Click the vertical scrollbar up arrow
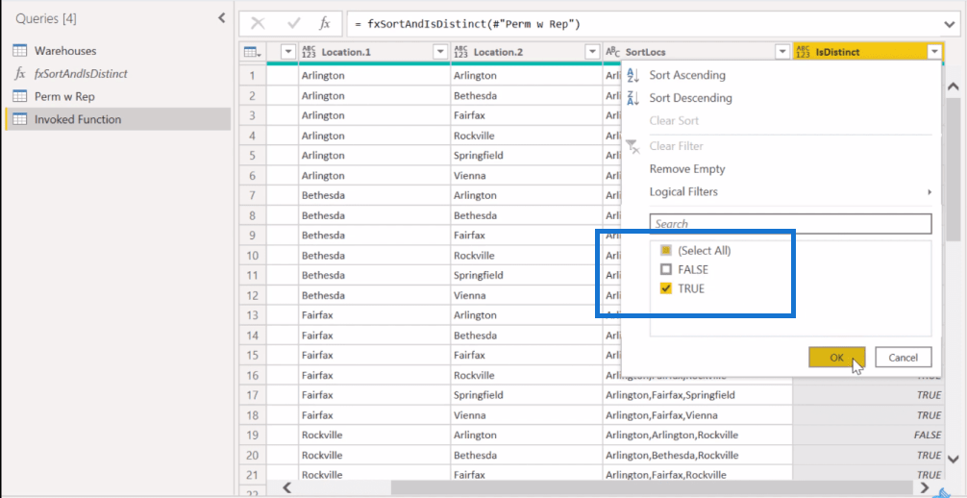 pyautogui.click(x=953, y=88)
